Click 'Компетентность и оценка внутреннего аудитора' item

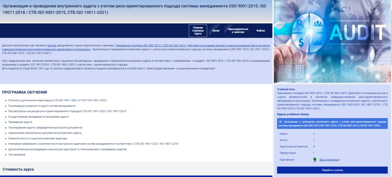38,138
